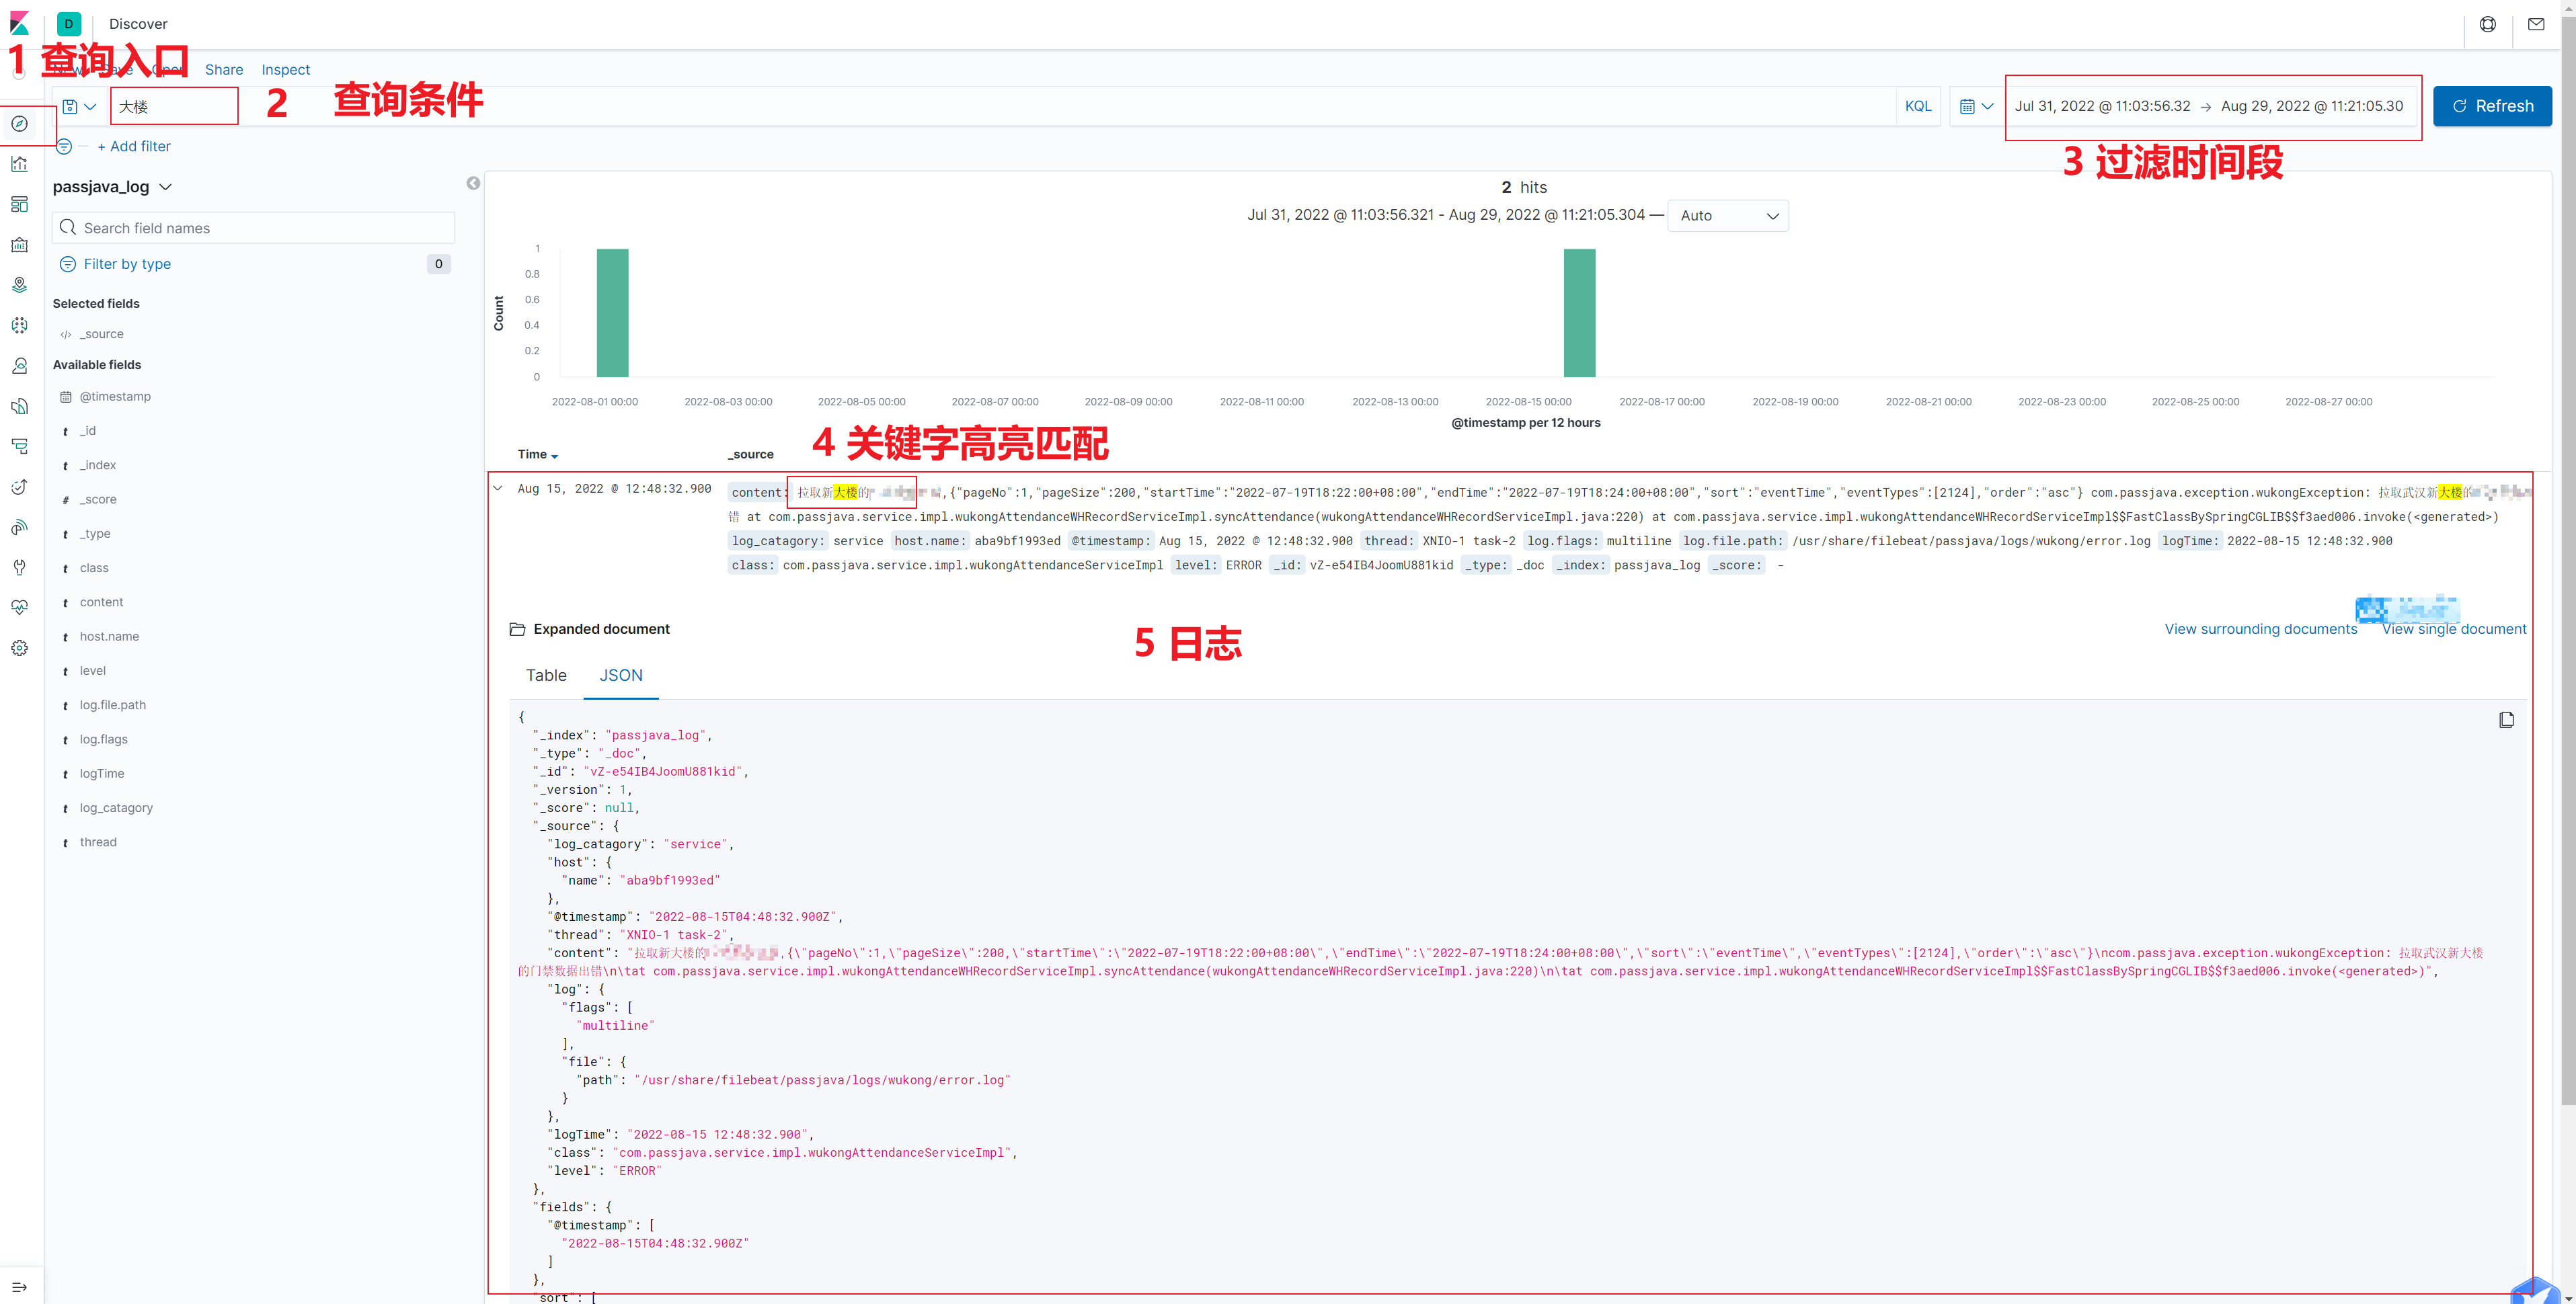Open Management via the sidebar gear icon
Viewport: 2576px width, 1304px height.
tap(20, 648)
